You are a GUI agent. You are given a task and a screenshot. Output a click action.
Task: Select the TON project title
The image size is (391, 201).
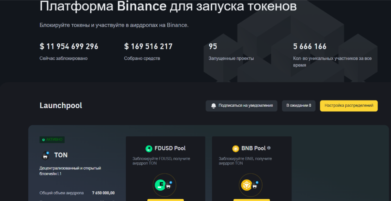pyautogui.click(x=61, y=155)
